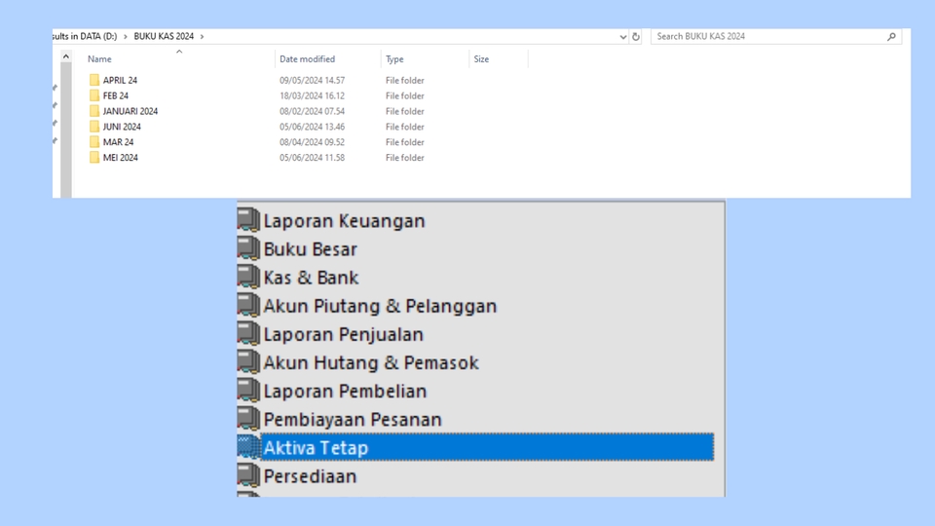Click DATA (D:) in the breadcrumb path
The height and width of the screenshot is (526, 935).
tap(98, 36)
